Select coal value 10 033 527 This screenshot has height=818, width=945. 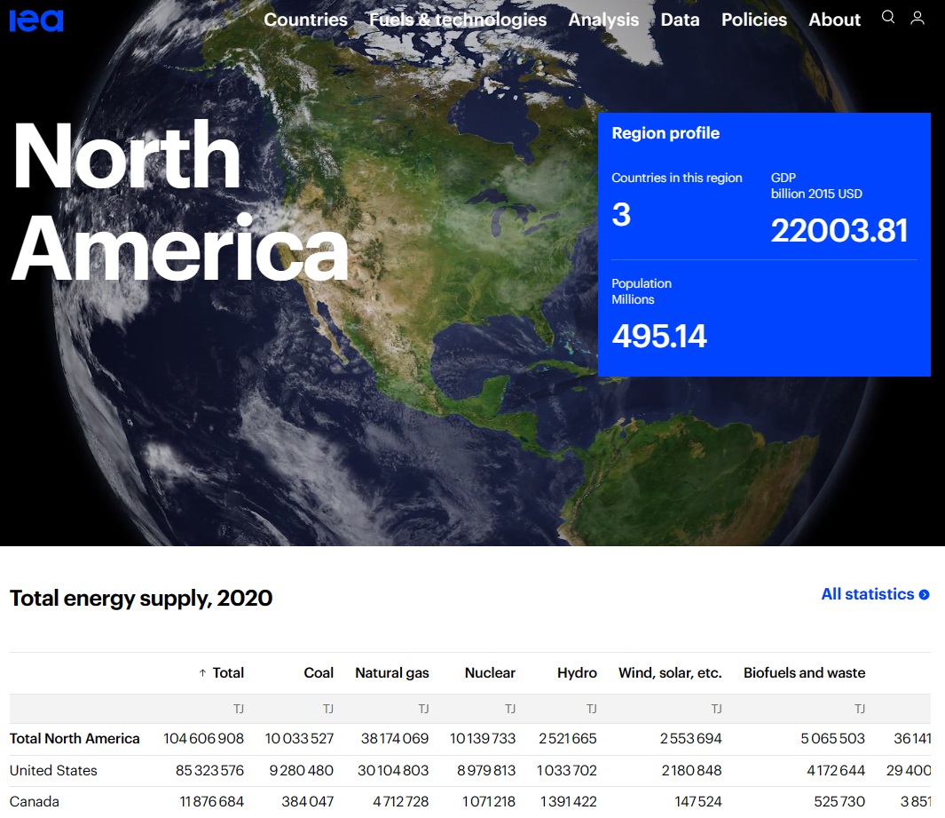(299, 738)
